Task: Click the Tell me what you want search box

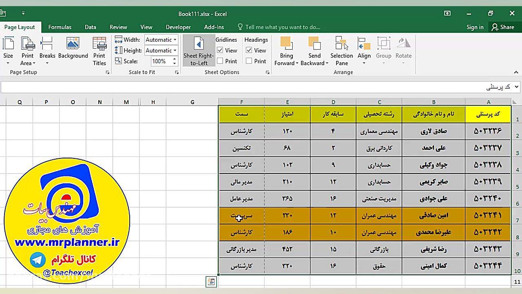Action: pyautogui.click(x=279, y=27)
